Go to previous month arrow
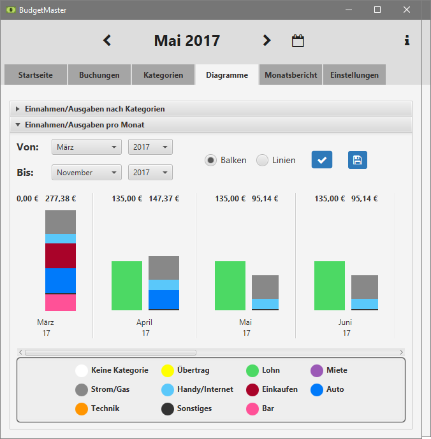 pyautogui.click(x=107, y=41)
